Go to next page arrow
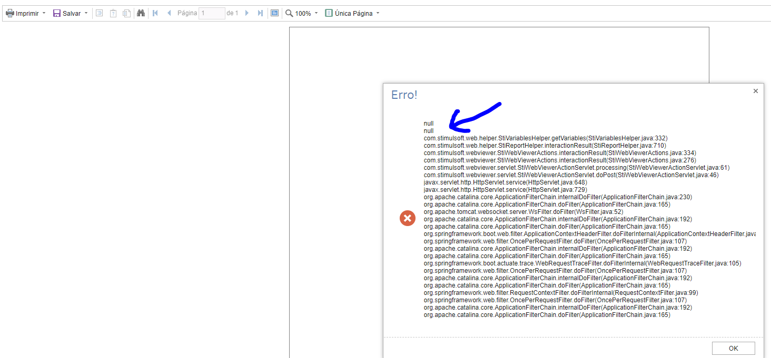 pyautogui.click(x=246, y=13)
